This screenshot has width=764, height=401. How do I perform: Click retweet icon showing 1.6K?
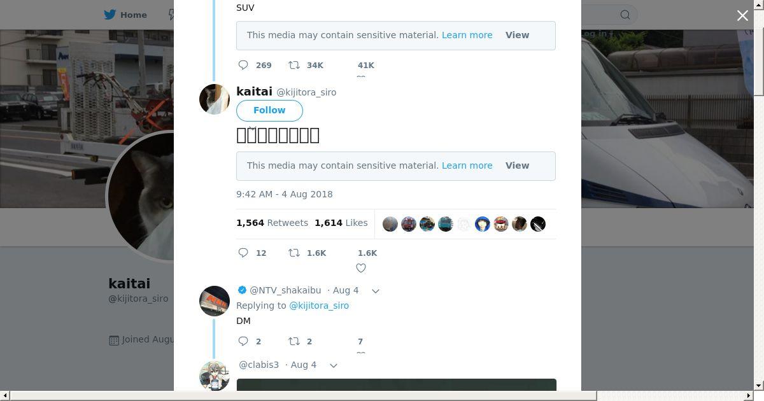click(294, 253)
